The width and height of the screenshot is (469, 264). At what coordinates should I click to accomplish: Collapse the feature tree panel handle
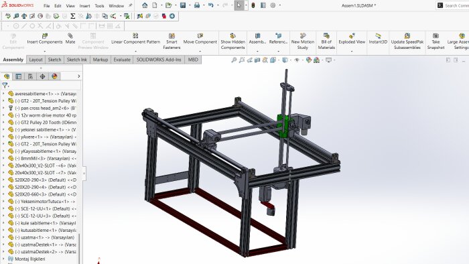pos(84,173)
